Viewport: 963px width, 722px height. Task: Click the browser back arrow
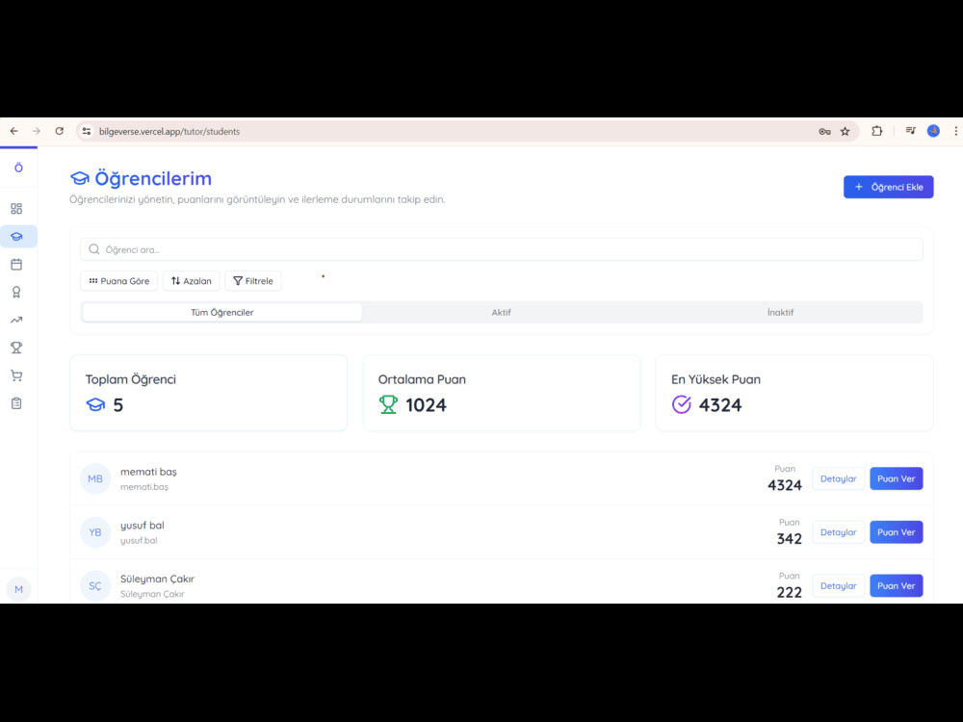point(14,131)
